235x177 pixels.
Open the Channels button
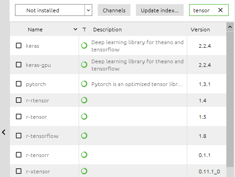pyautogui.click(x=114, y=10)
